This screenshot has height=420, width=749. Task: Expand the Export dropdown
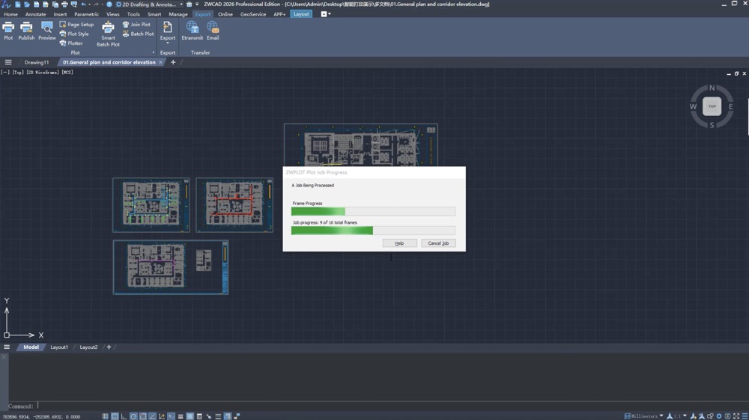[168, 43]
